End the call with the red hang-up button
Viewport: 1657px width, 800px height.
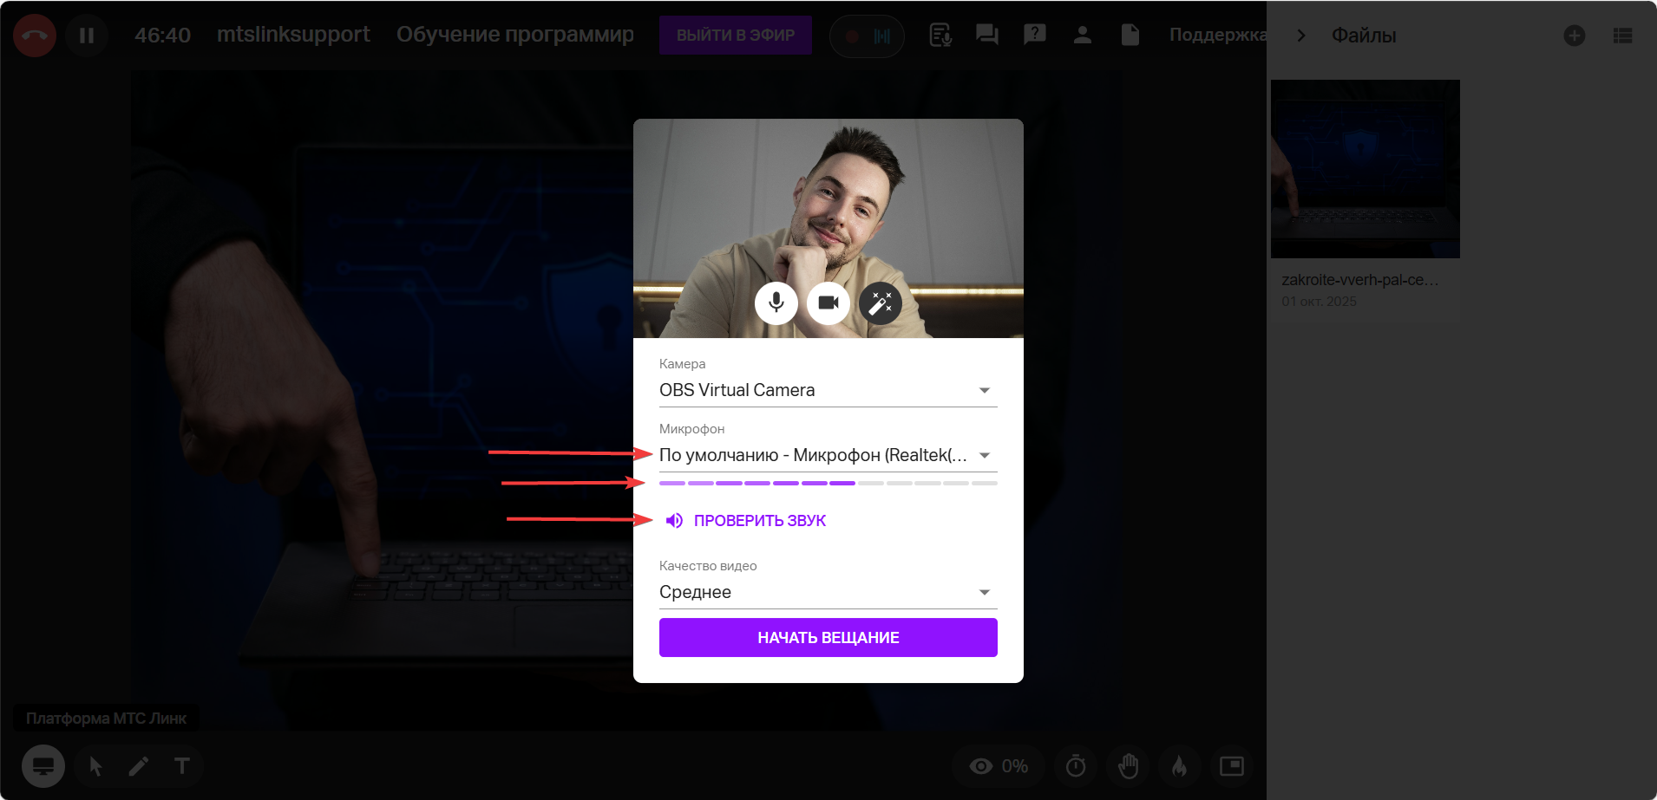coord(35,36)
